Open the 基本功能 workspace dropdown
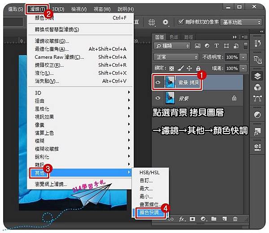This screenshot has height=233, width=269. (x=241, y=22)
